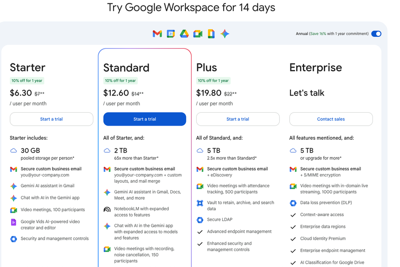
Task: Start a trial for the Standard plan
Action: (145, 119)
